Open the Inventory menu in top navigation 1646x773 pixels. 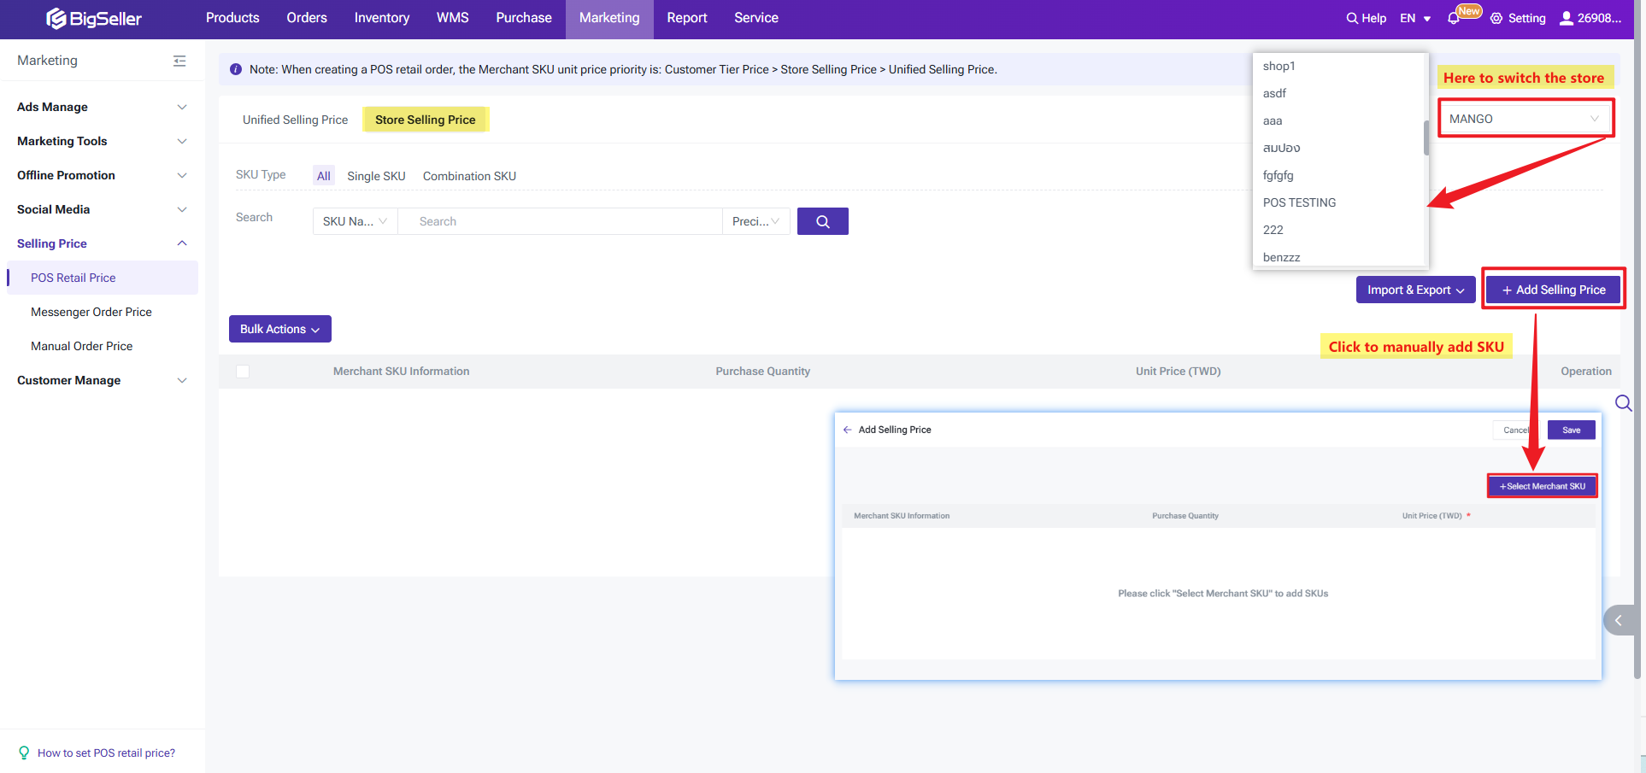(x=381, y=18)
